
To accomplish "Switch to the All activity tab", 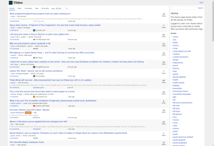I will 45,8.
